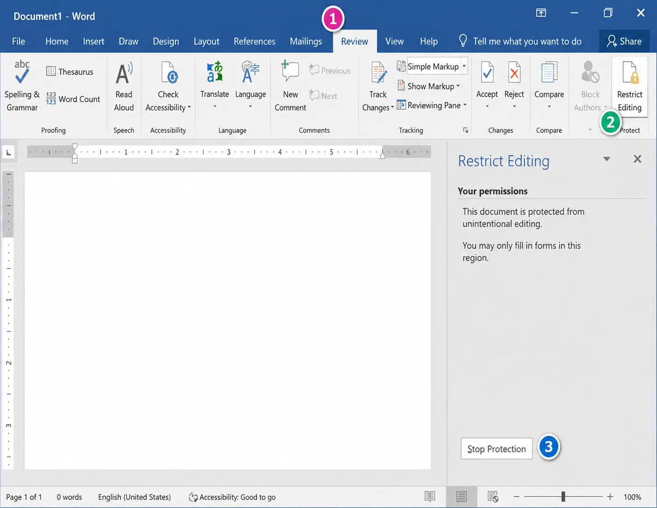The width and height of the screenshot is (657, 508).
Task: Expand Check Accessibility dropdown arrow
Action: pos(189,107)
